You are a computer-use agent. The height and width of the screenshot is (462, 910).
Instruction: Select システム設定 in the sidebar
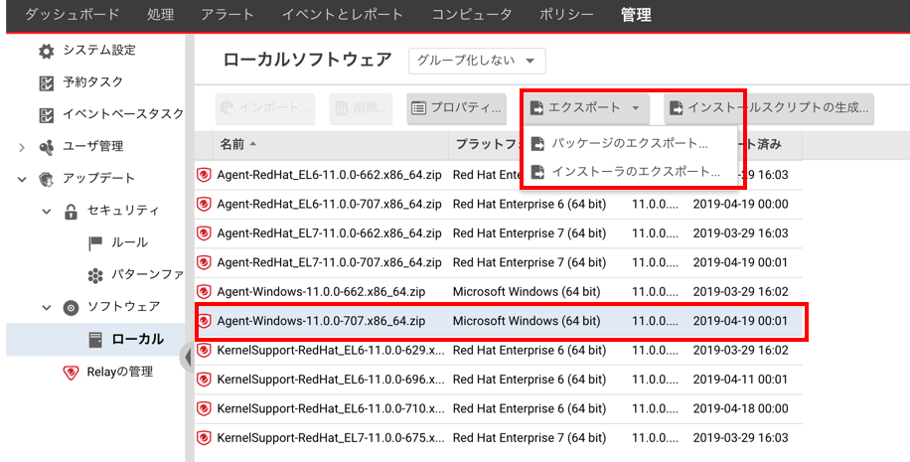[98, 51]
